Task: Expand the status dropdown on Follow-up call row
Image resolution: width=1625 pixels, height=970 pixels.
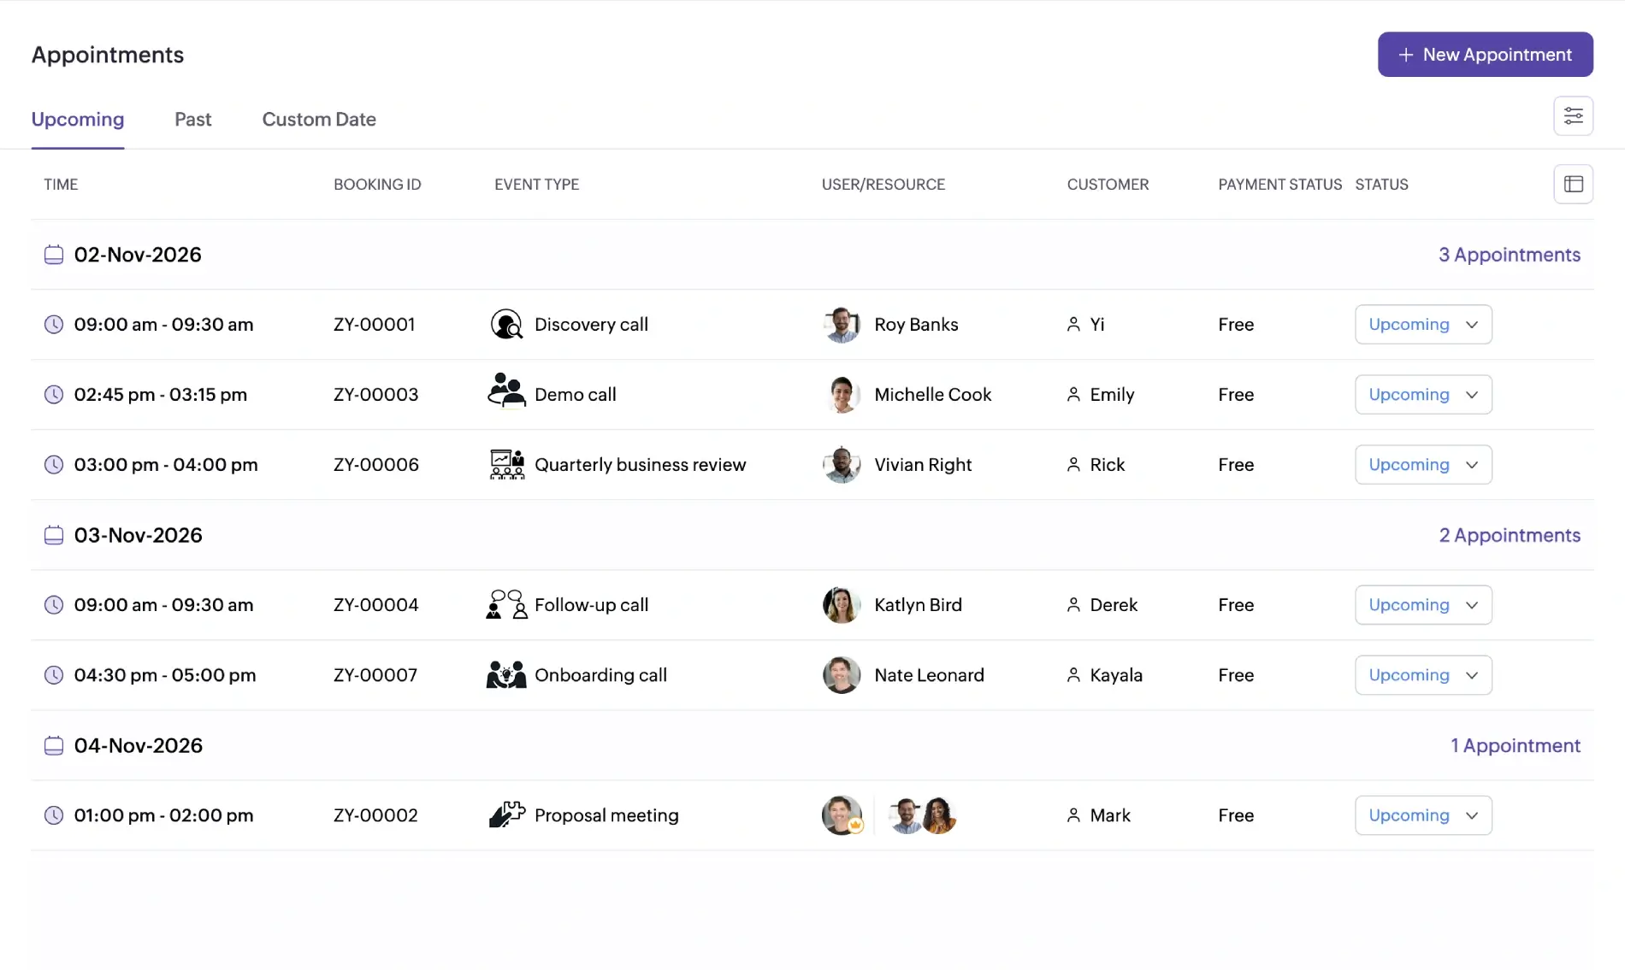Action: 1422,604
